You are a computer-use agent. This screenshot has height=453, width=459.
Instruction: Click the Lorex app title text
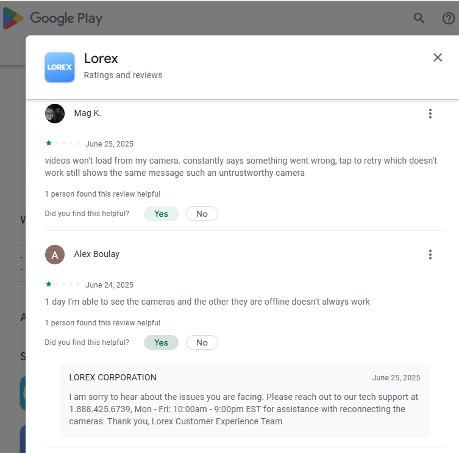pyautogui.click(x=101, y=59)
